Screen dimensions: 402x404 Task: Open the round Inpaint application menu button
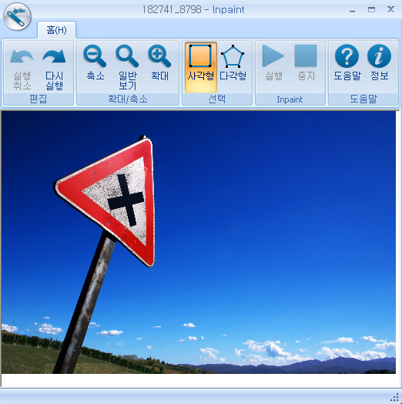pos(17,16)
